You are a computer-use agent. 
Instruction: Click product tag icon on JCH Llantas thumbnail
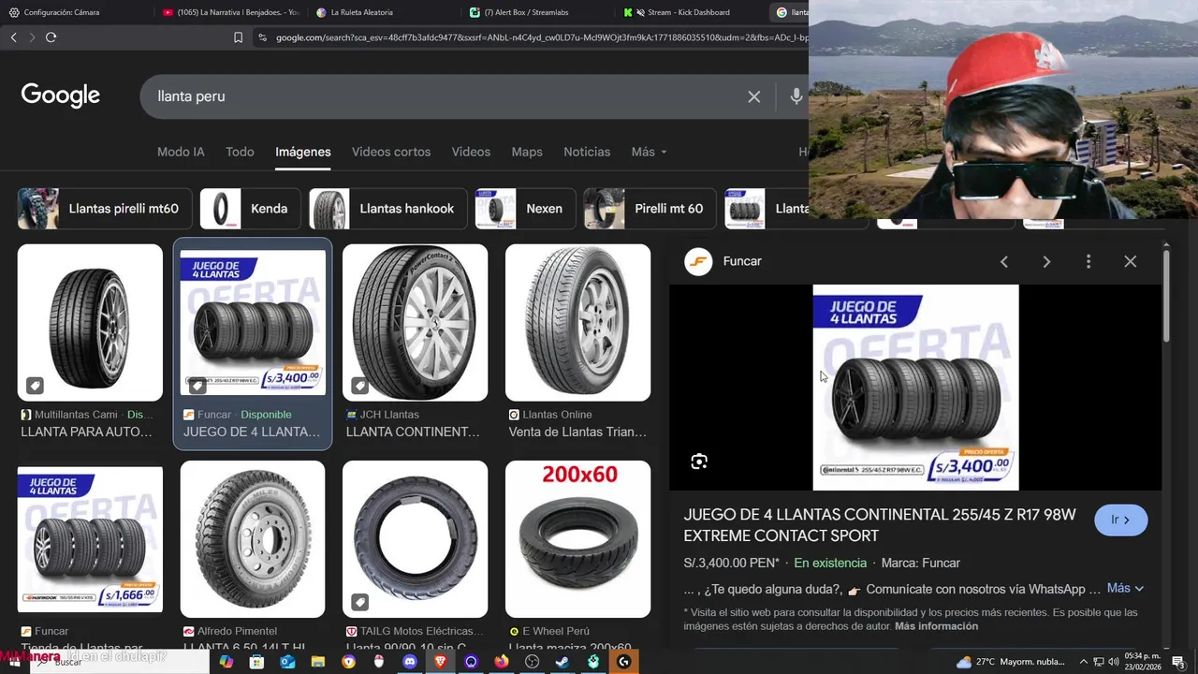(x=359, y=386)
